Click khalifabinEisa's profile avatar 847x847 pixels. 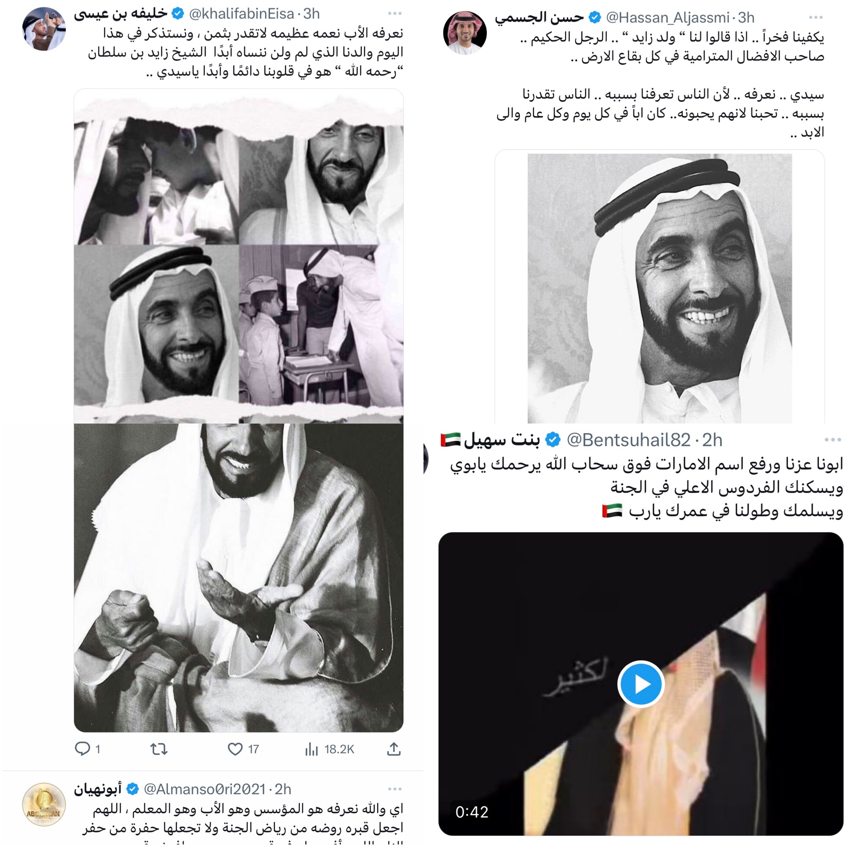44,29
